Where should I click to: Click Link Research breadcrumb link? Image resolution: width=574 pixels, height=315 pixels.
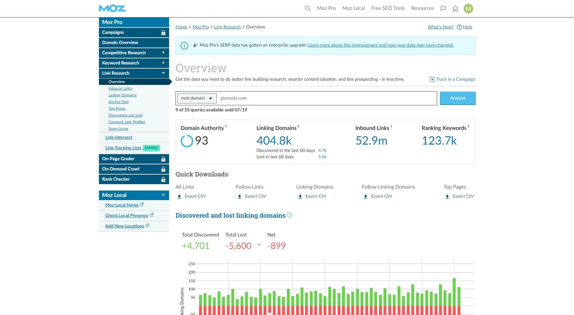(227, 27)
